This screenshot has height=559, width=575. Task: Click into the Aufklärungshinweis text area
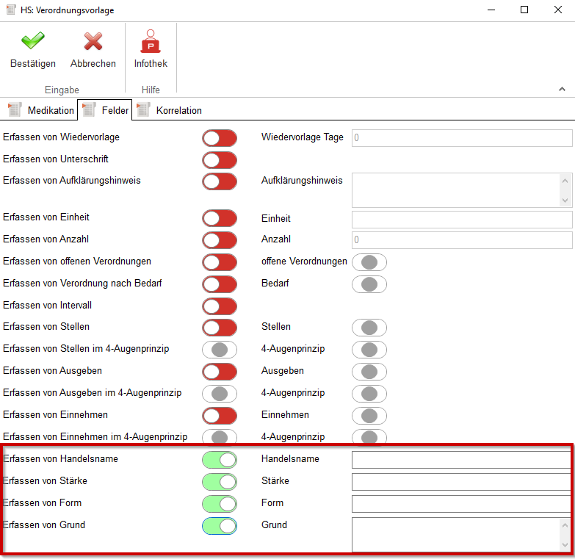click(455, 190)
